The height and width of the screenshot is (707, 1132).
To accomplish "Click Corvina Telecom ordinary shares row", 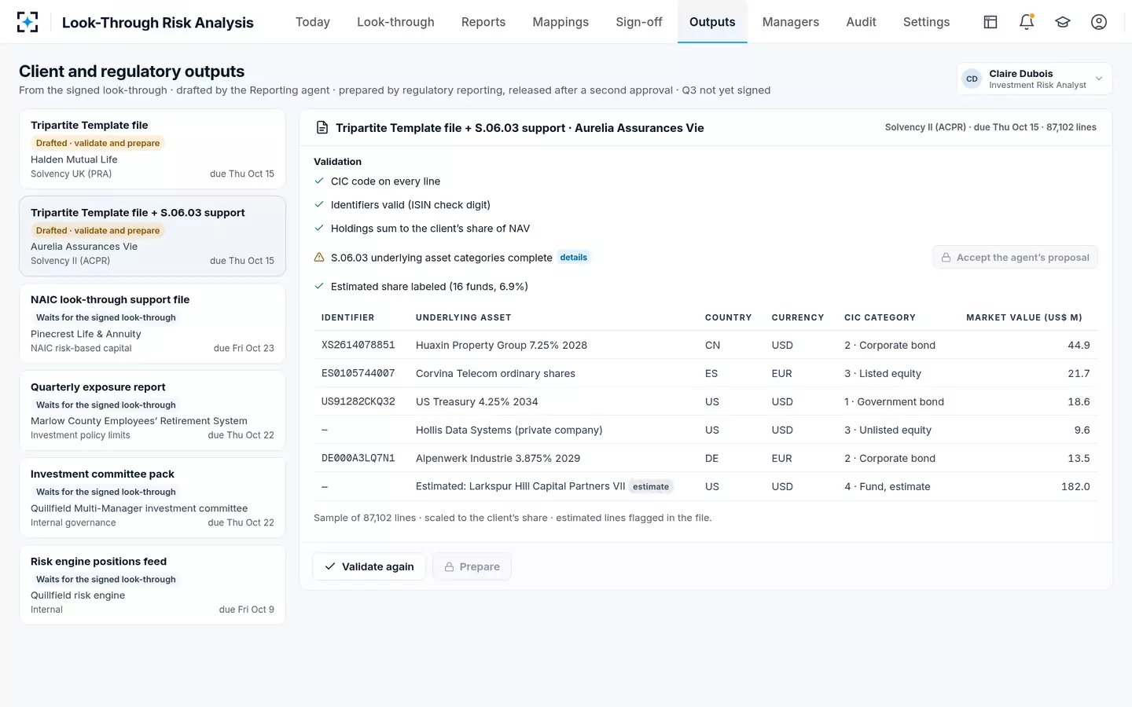I will (706, 373).
